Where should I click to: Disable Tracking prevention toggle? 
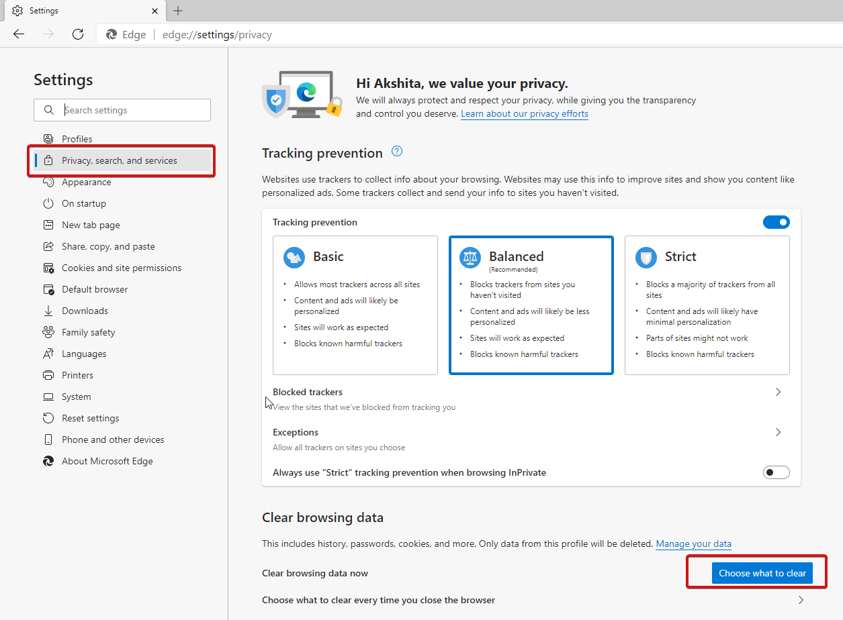click(777, 221)
